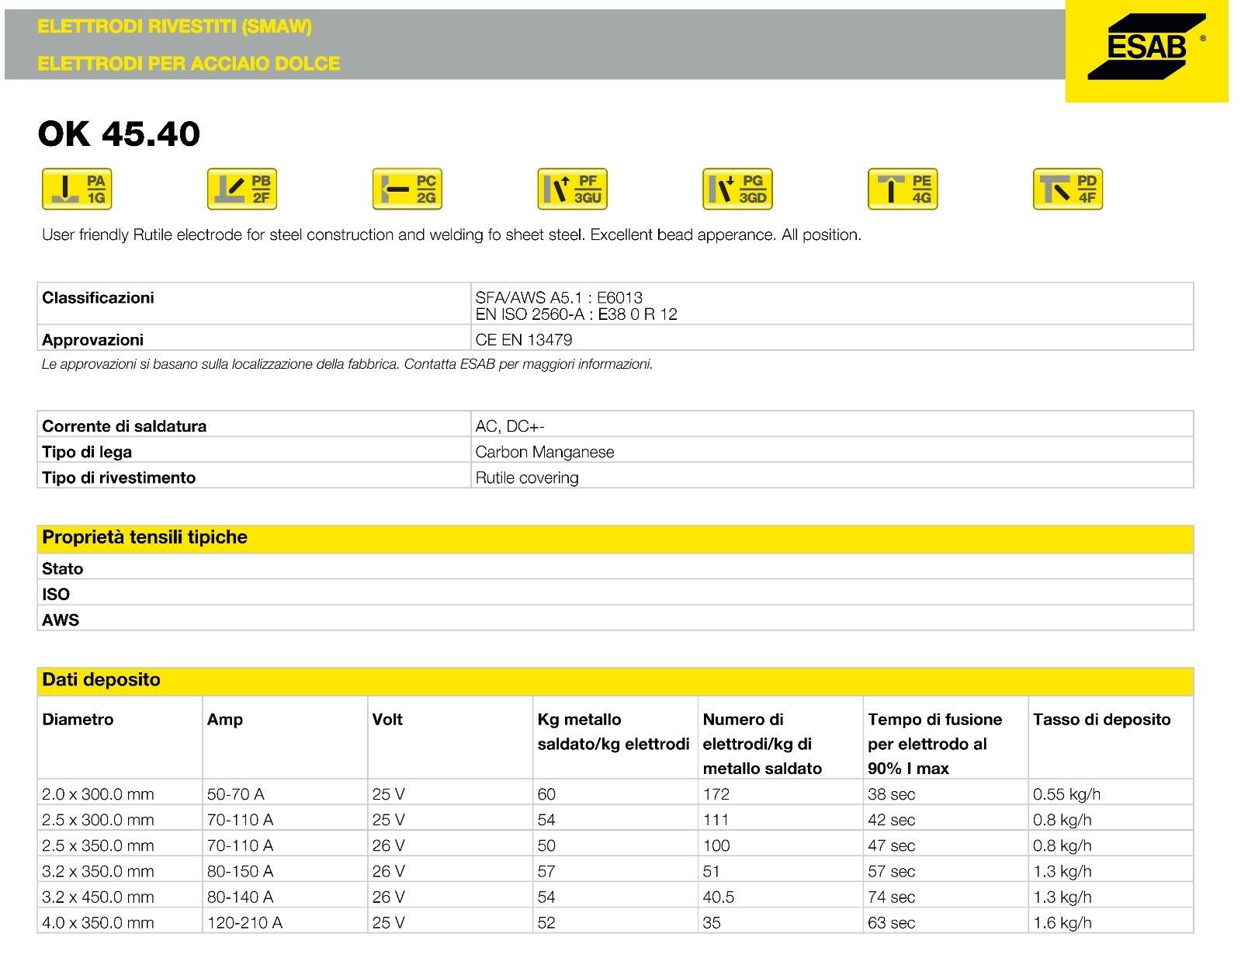Viewport: 1241px width, 972px height.
Task: Click 'SFA/AWS A5.1 : E6013' classification
Action: pos(559,297)
